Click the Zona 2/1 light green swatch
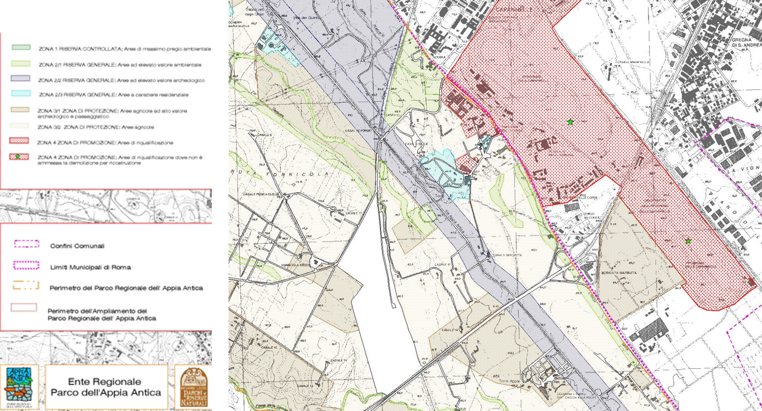The height and width of the screenshot is (411, 762). (x=20, y=64)
